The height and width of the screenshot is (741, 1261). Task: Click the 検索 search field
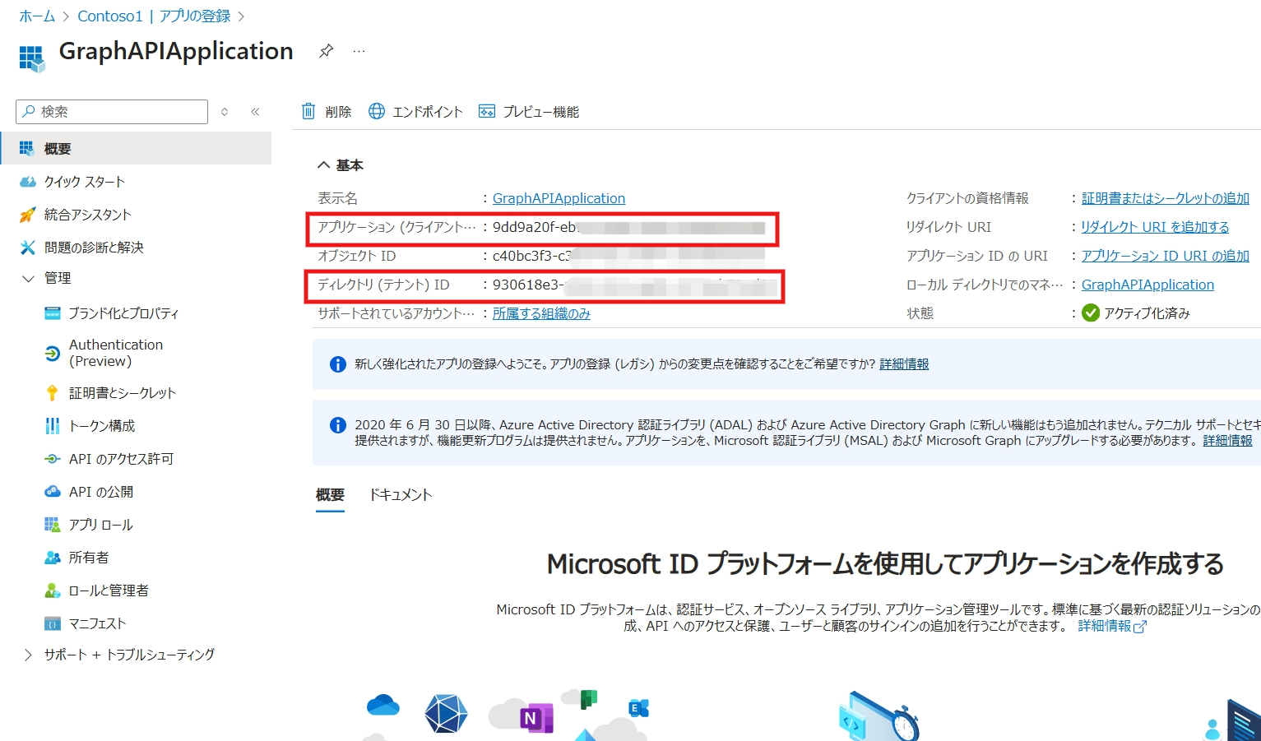111,111
